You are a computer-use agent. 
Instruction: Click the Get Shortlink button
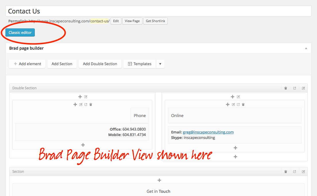[x=155, y=21]
